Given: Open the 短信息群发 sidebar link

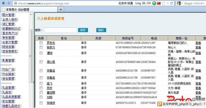Looking at the screenshot, I should click(x=9, y=51).
